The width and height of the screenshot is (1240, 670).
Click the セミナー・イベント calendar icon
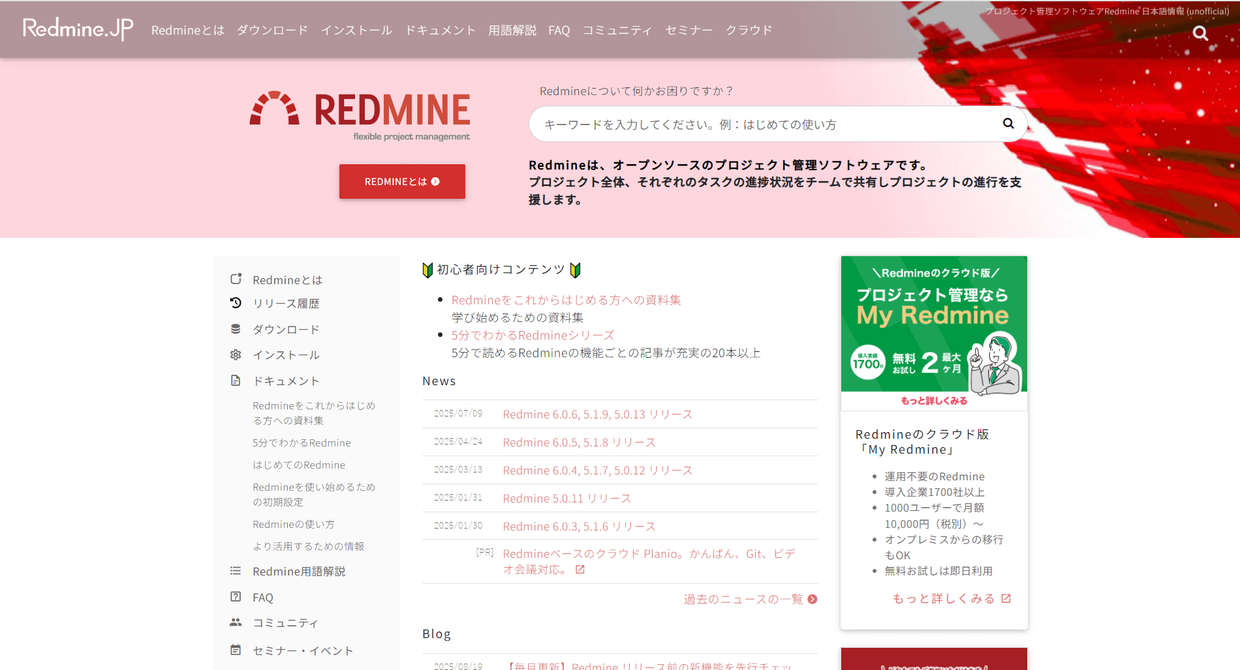(x=236, y=650)
